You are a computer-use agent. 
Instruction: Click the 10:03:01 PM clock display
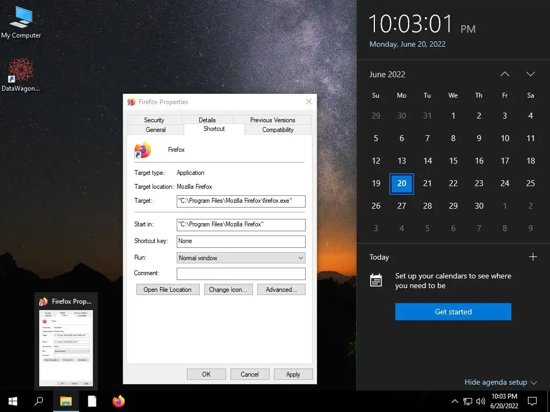(x=422, y=24)
